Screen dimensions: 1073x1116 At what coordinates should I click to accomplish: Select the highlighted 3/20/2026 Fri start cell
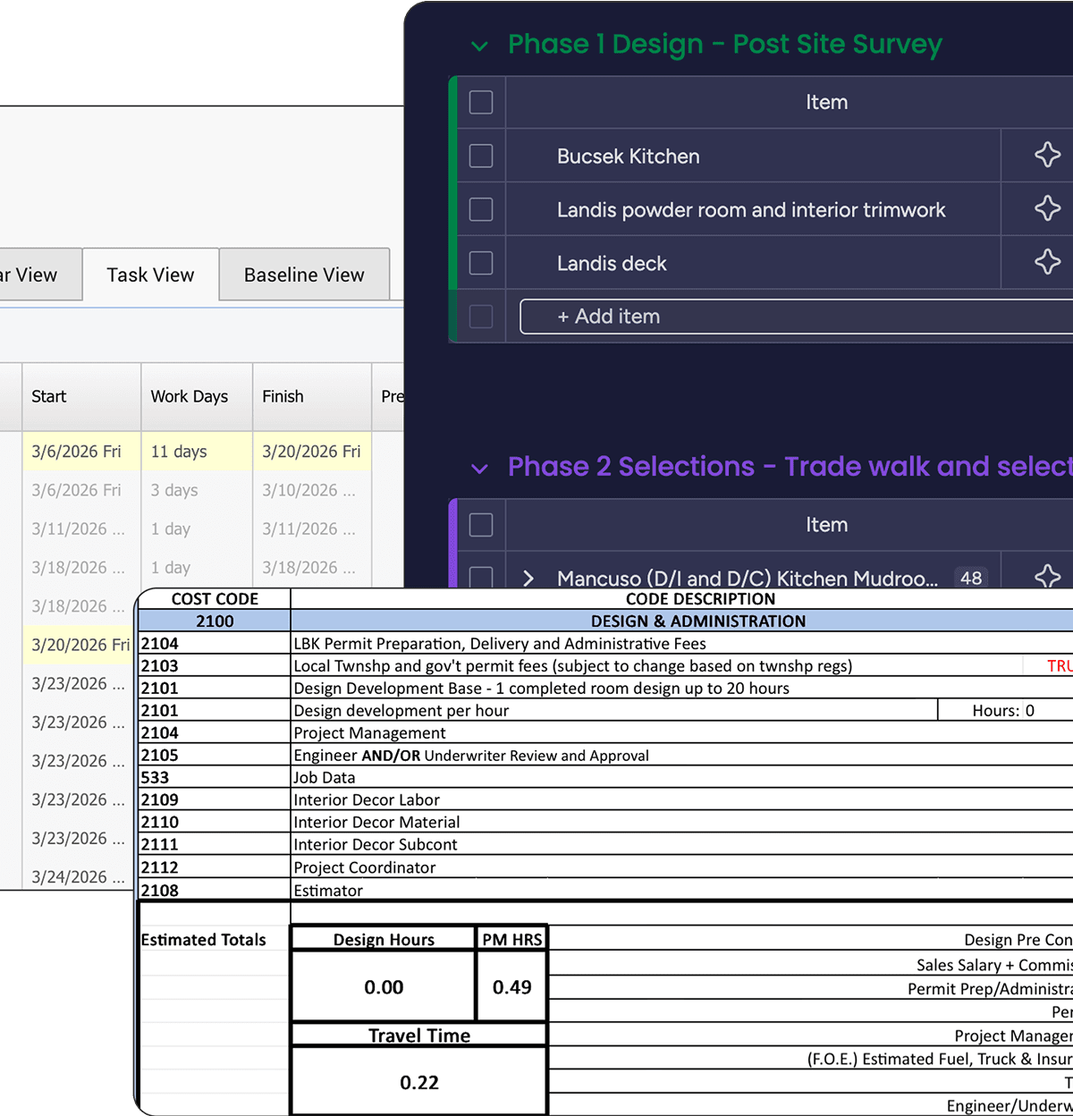(x=79, y=645)
